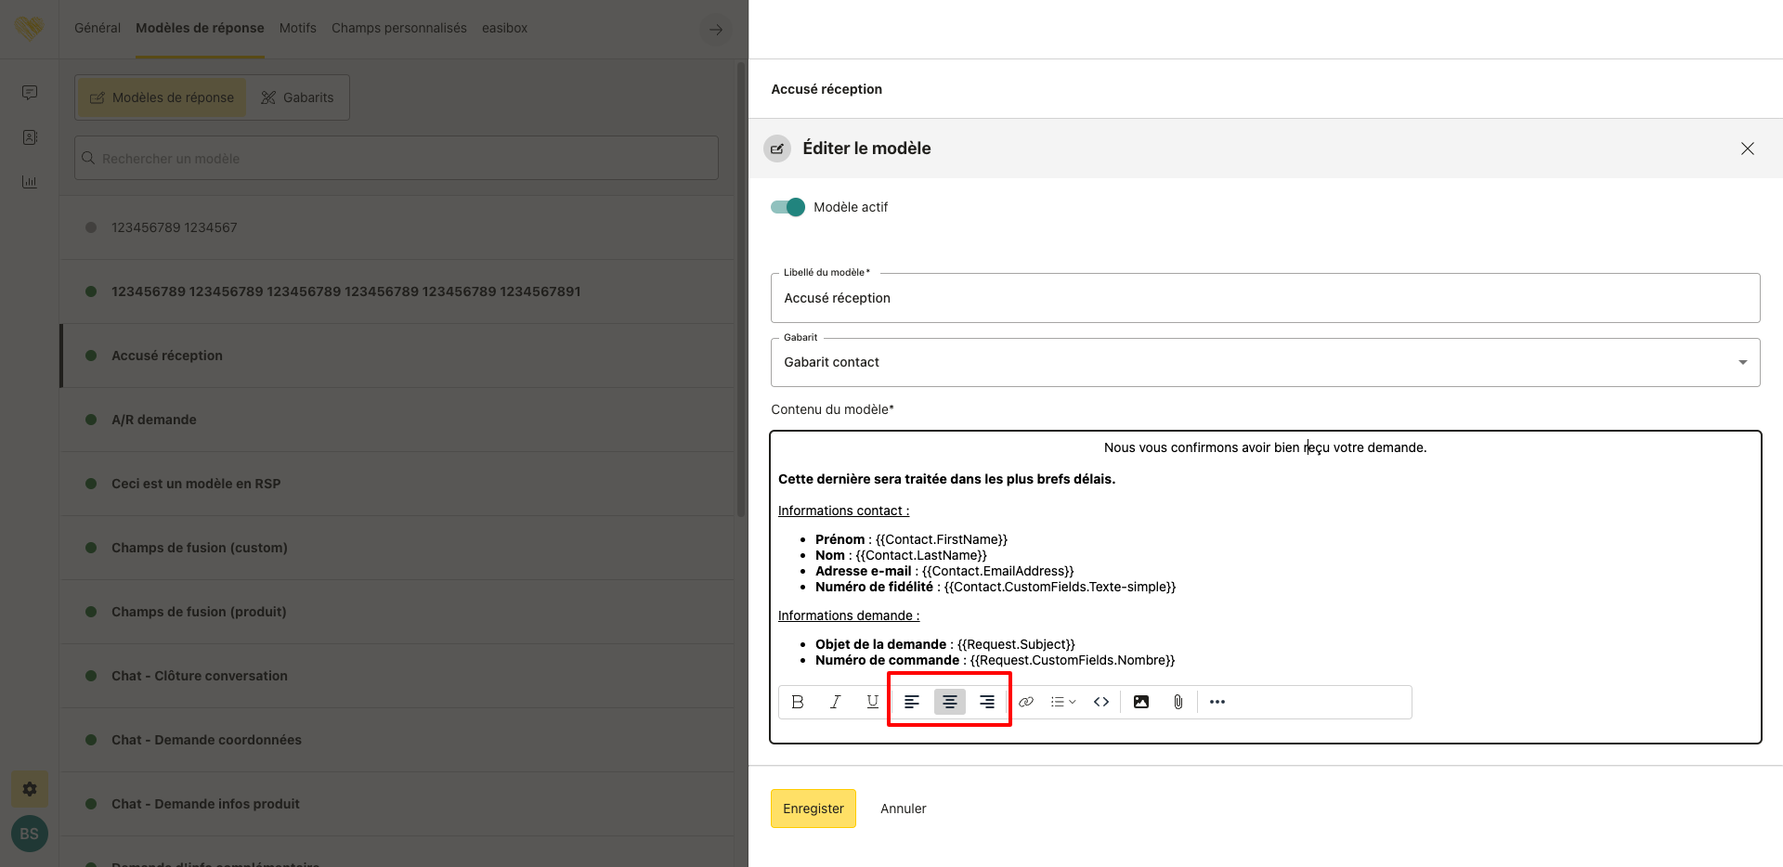
Task: Apply italic formatting in editor toolbar
Action: [x=835, y=702]
